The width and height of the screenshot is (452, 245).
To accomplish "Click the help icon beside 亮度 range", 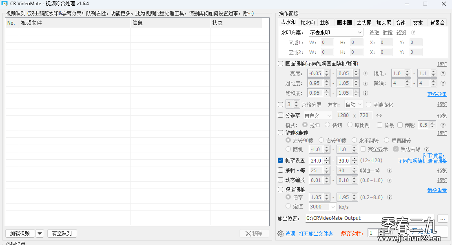I will click(x=365, y=74).
